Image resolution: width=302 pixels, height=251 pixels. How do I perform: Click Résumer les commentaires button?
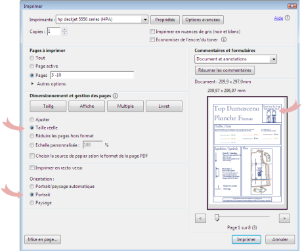225,70
